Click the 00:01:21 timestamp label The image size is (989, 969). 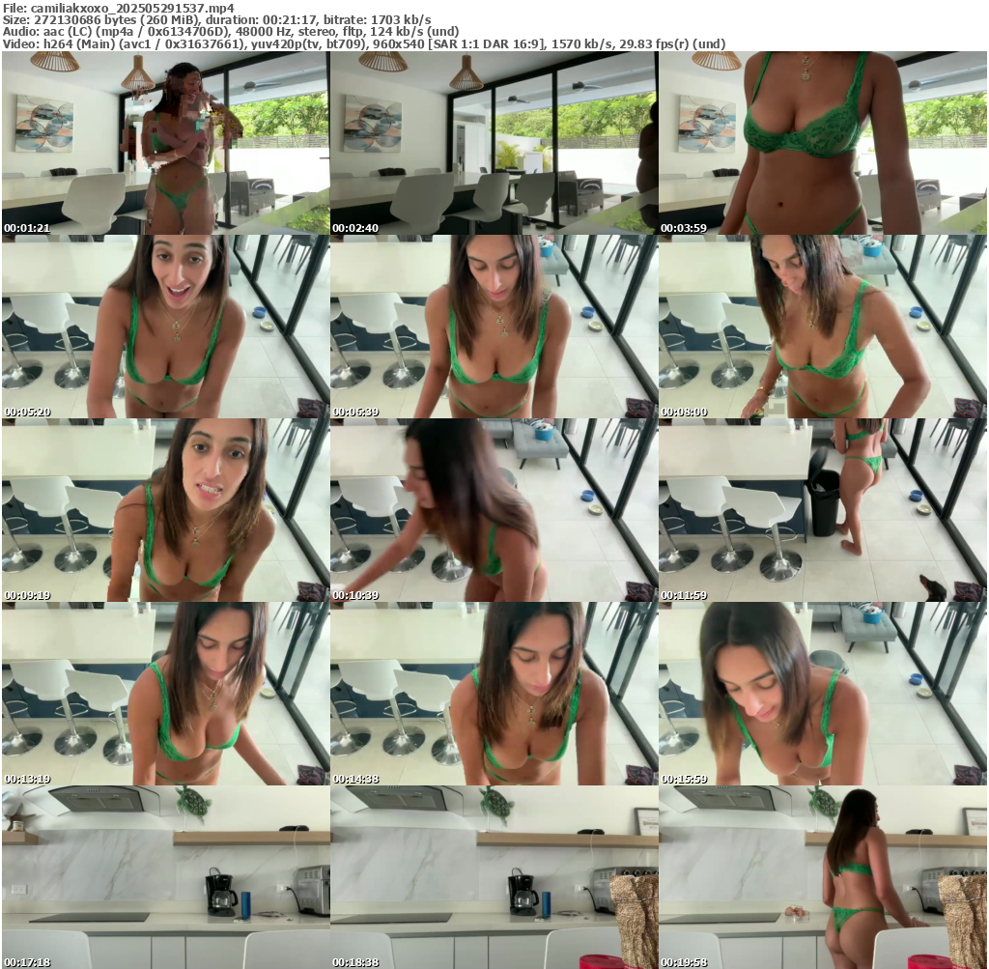coord(26,228)
